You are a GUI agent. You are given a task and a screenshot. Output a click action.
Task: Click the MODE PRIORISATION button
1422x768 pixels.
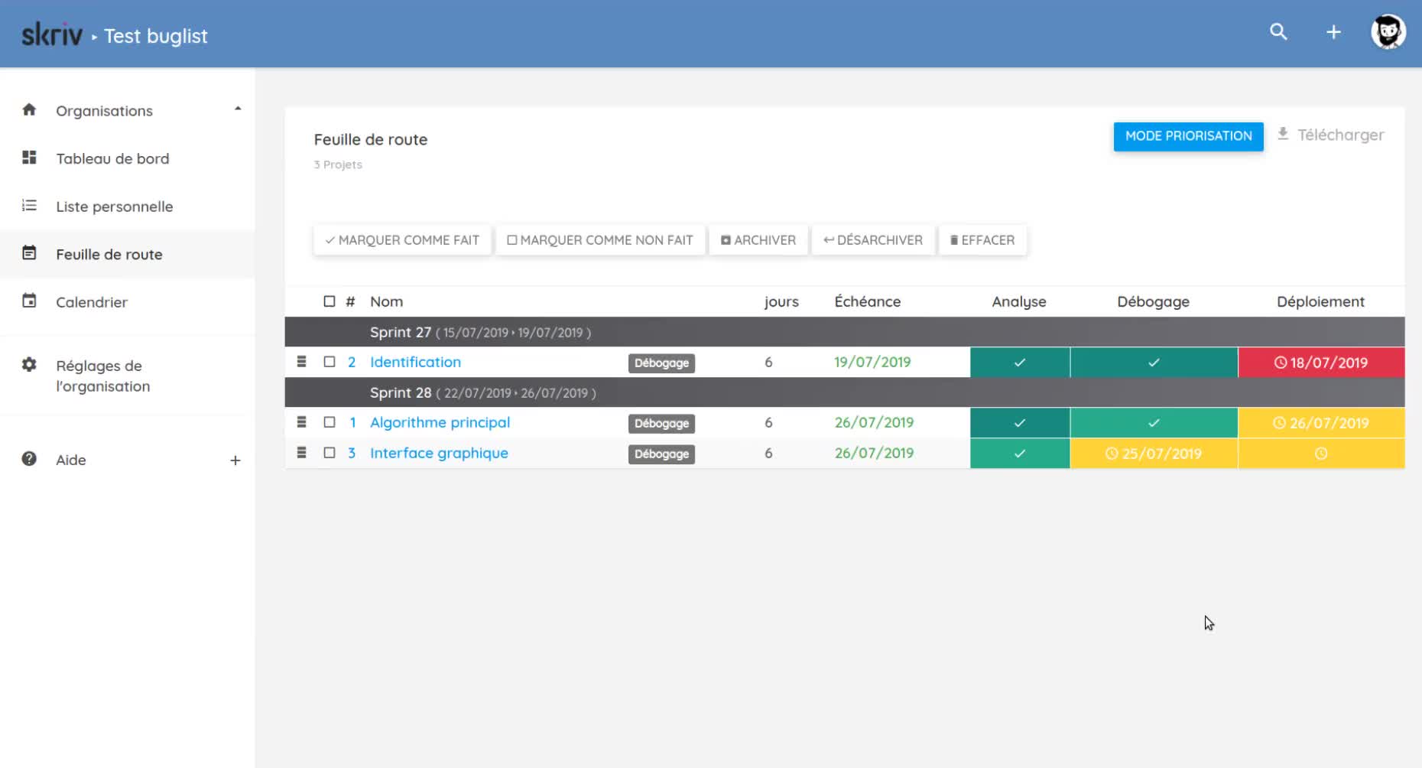(x=1188, y=136)
